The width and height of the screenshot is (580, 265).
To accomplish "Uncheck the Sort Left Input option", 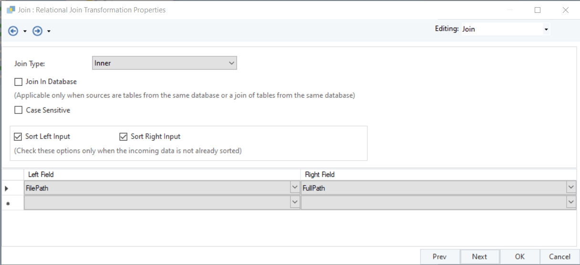I will click(x=19, y=136).
